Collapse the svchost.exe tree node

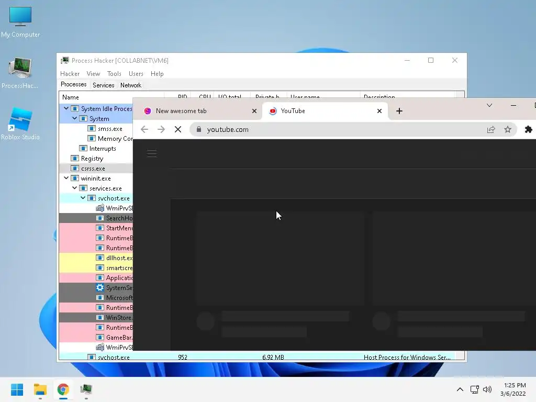83,197
